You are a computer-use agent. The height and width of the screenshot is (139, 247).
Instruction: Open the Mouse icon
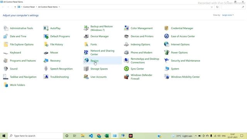point(46,53)
